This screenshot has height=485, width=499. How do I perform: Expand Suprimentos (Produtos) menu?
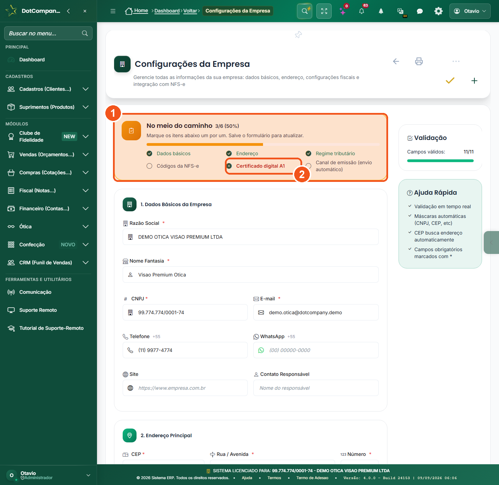49,107
